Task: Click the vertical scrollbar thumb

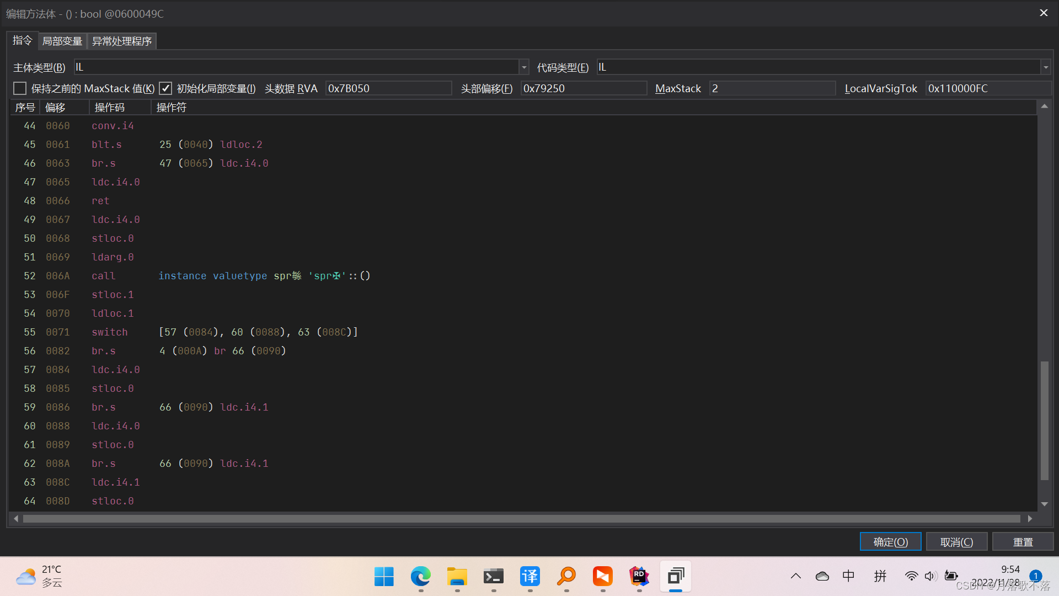Action: [1044, 421]
